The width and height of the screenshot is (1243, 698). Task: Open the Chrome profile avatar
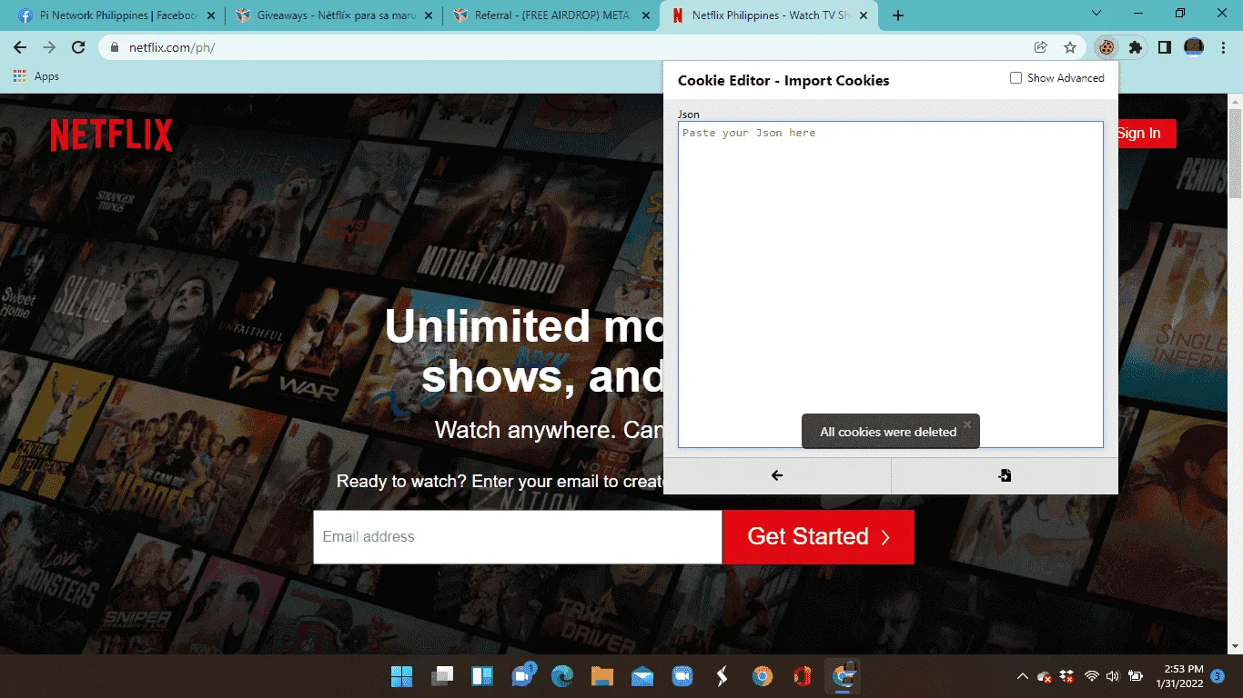tap(1194, 47)
